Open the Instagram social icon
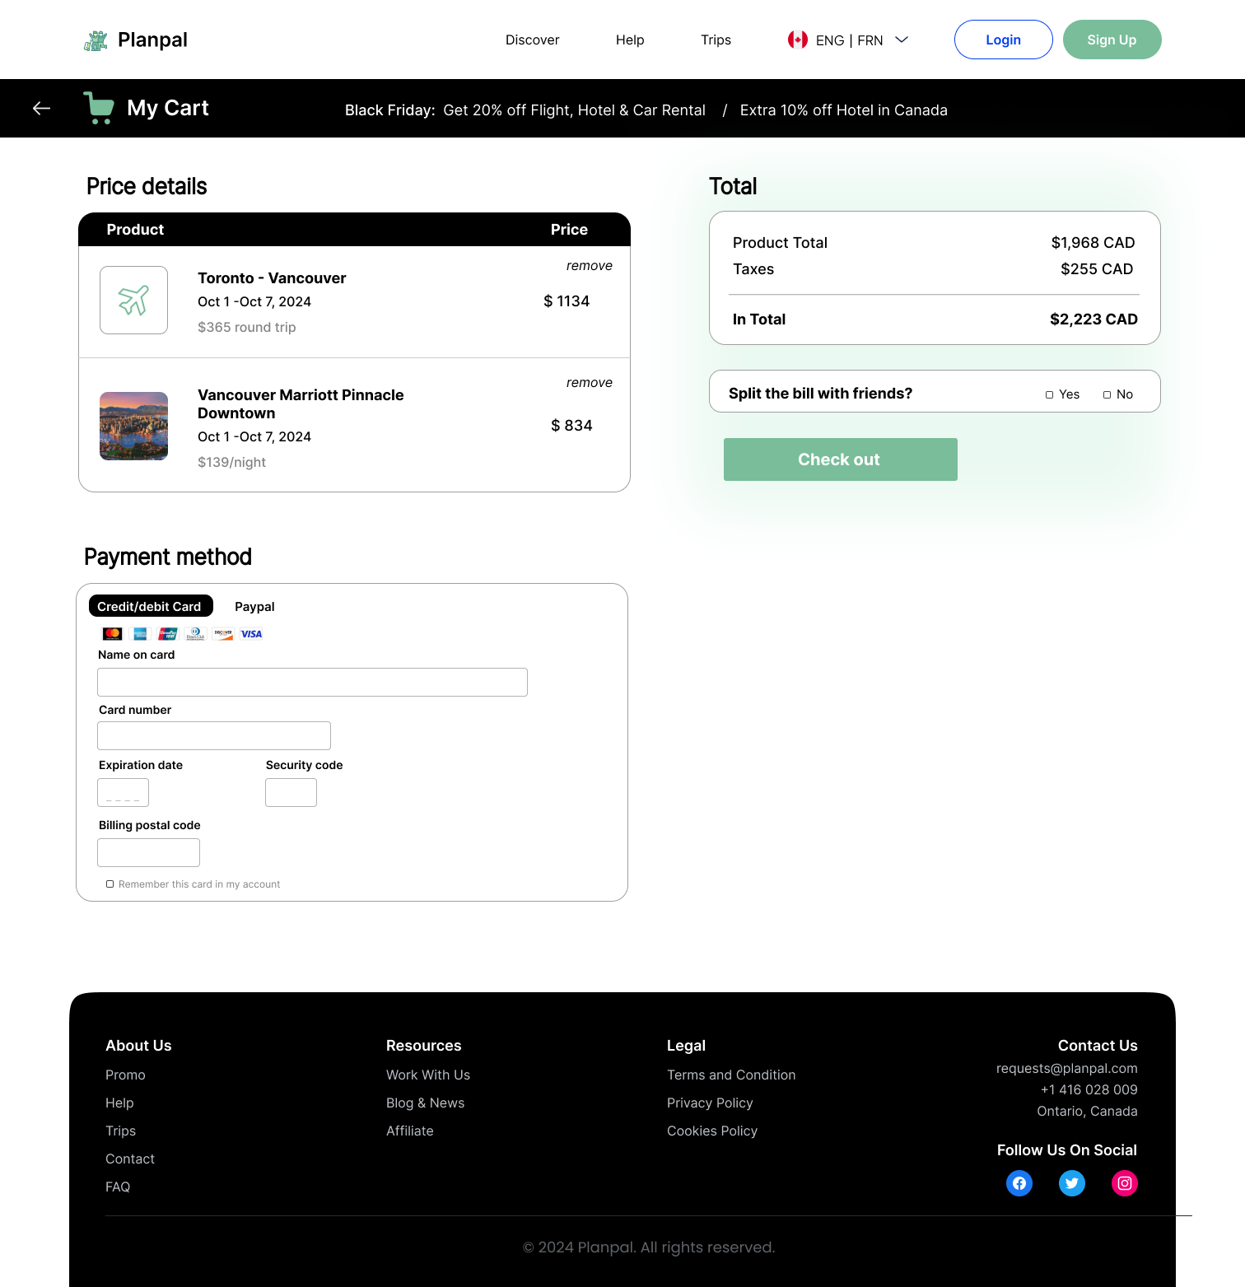Image resolution: width=1245 pixels, height=1287 pixels. 1124,1183
